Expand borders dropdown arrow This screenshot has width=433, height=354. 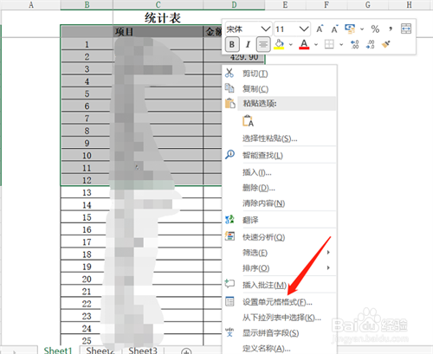(341, 45)
